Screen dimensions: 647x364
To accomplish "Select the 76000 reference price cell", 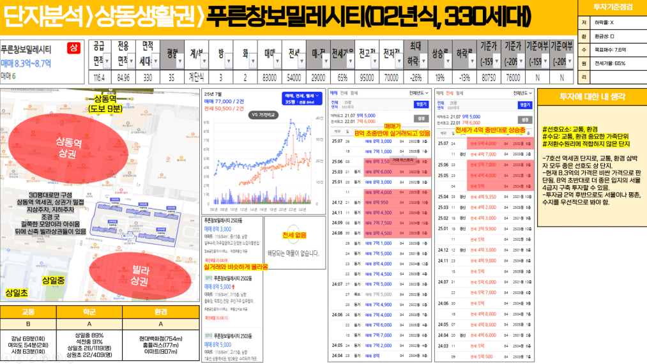I will click(x=513, y=77).
